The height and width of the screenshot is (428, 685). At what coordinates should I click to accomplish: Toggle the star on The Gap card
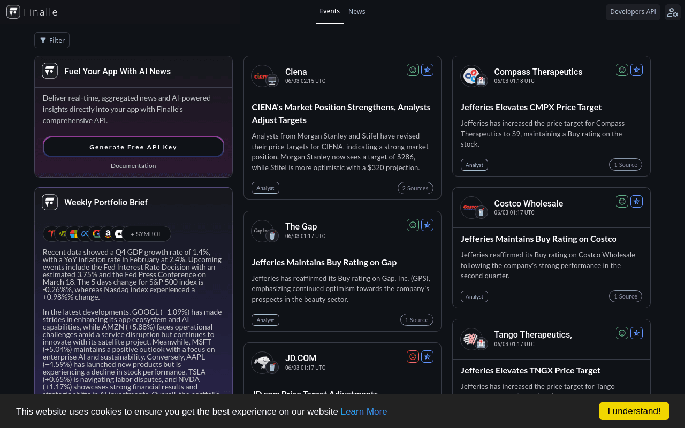(x=427, y=225)
